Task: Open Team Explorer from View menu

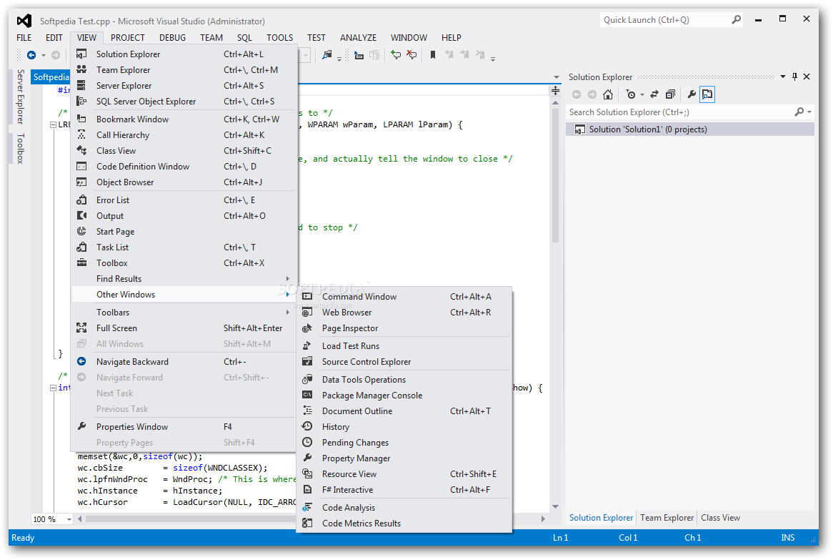Action: [x=184, y=70]
